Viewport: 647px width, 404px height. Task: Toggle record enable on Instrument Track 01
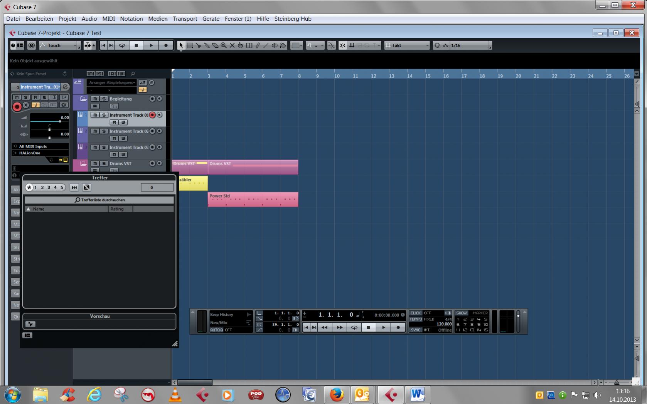tap(152, 115)
